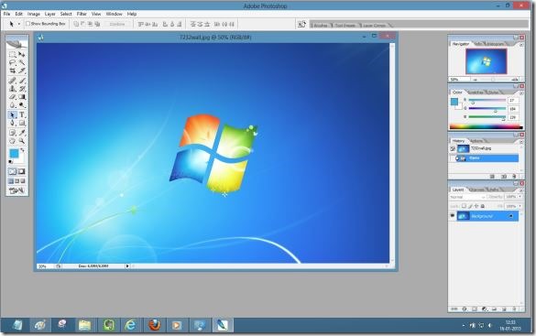This screenshot has height=336, width=536.
Task: Switch to Standard editing mode
Action: [x=12, y=171]
